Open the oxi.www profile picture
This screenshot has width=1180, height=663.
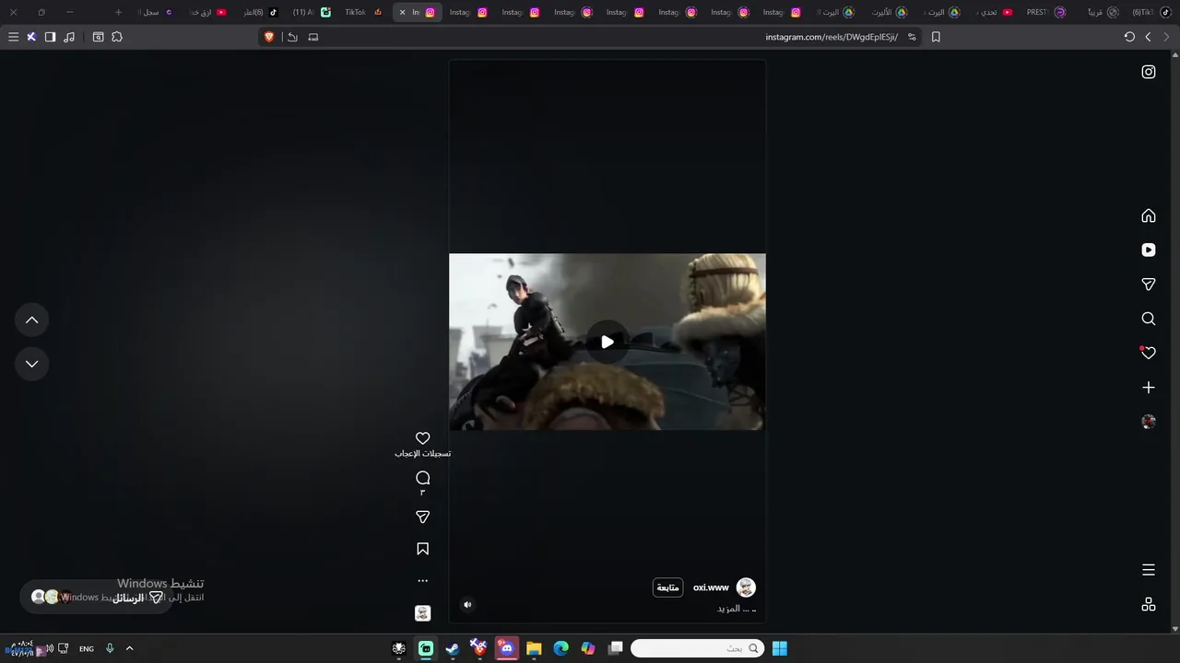[x=746, y=587]
